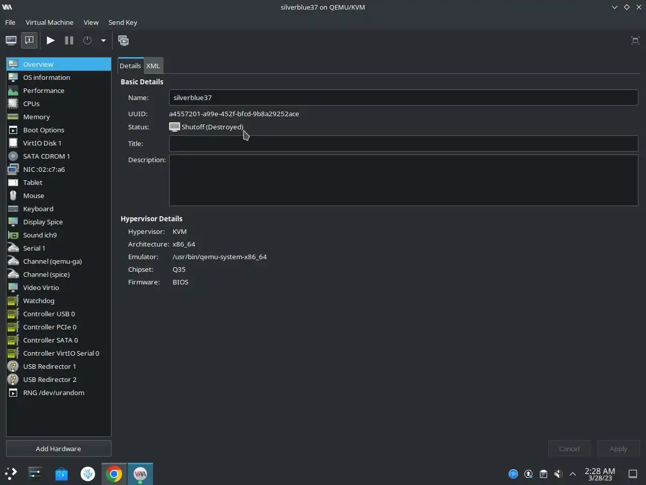Open the Virtual Machine menu
Screen dimensions: 646x485
[49, 22]
